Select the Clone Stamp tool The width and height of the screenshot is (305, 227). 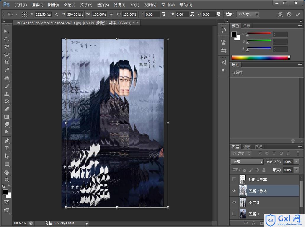(x=6, y=94)
